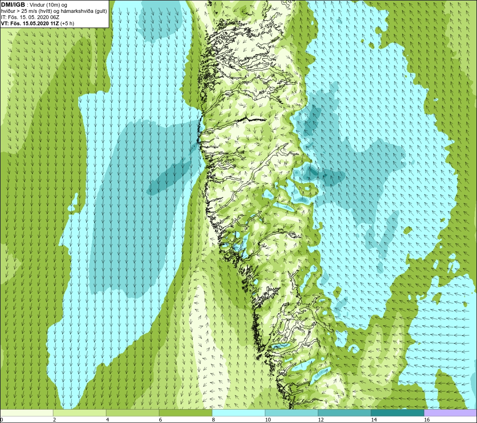477x423 pixels.
Task: Click the legend scale value '16'
Action: 426,420
